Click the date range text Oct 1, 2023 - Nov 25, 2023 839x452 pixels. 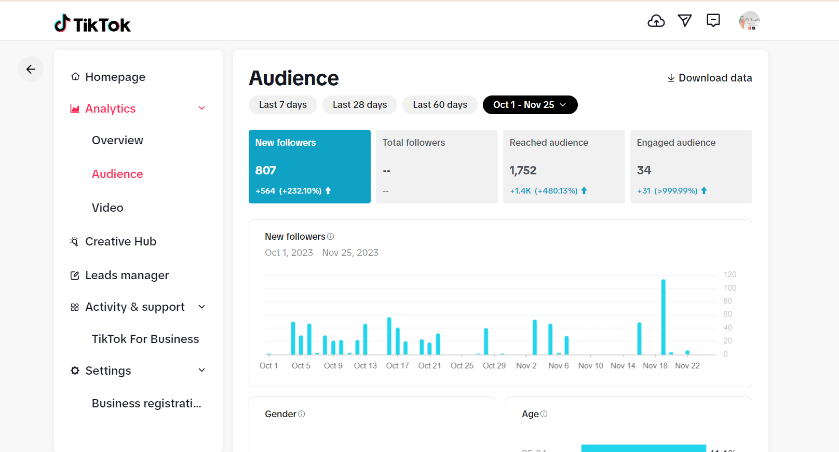pos(321,253)
